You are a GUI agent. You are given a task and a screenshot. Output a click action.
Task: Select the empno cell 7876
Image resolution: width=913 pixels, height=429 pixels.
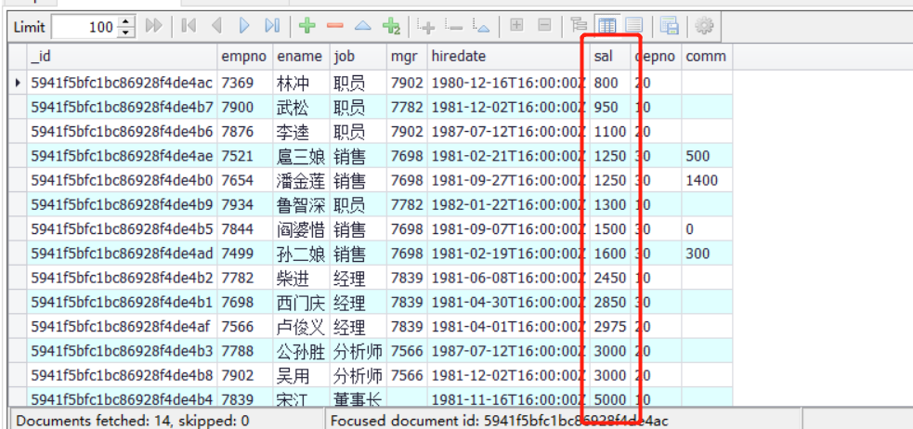coord(245,132)
